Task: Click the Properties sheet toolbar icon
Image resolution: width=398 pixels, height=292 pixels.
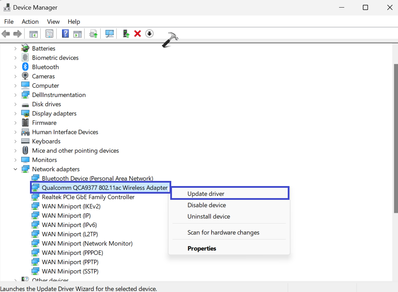Action: [49, 34]
